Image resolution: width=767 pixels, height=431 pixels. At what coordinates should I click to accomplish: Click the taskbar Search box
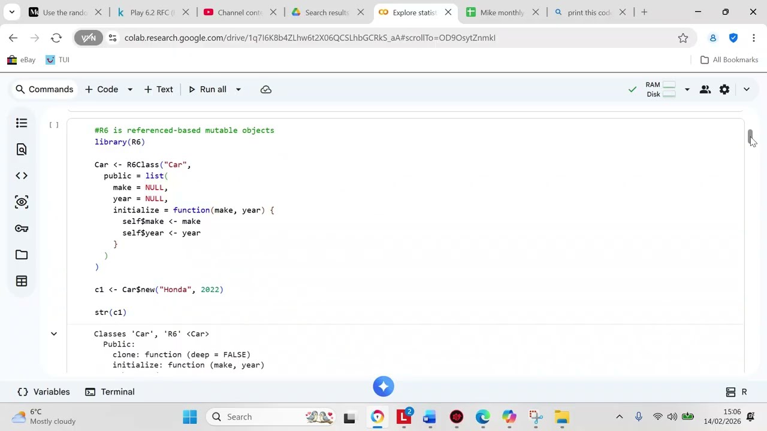pos(271,417)
